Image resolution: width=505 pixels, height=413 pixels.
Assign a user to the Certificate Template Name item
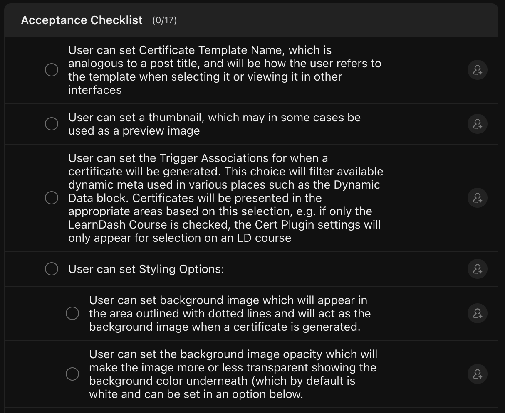(477, 70)
